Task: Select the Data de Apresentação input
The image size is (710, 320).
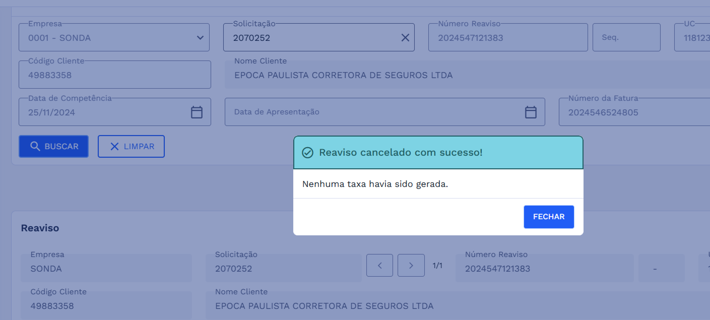Action: click(x=358, y=112)
